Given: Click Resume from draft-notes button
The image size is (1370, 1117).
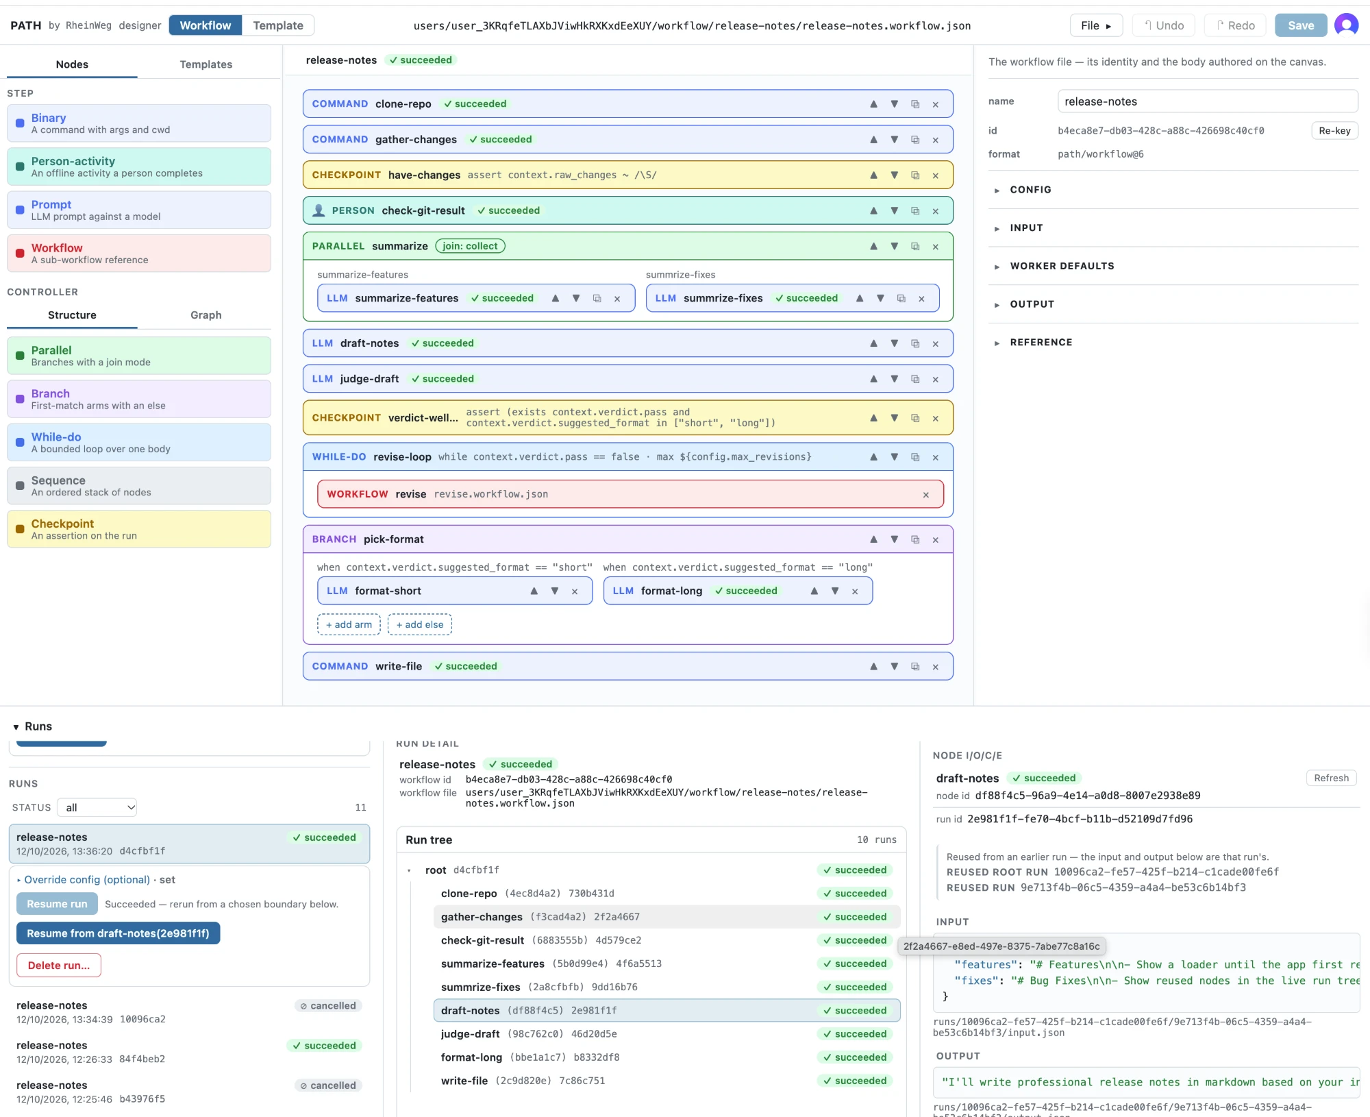Looking at the screenshot, I should coord(118,933).
